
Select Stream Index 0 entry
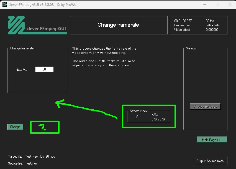(137, 117)
